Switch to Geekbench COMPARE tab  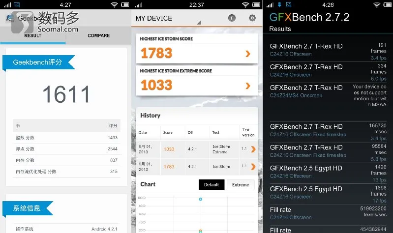[x=98, y=35]
